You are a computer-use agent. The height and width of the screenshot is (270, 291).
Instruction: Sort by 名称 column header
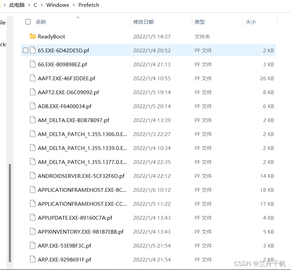[x=41, y=22]
